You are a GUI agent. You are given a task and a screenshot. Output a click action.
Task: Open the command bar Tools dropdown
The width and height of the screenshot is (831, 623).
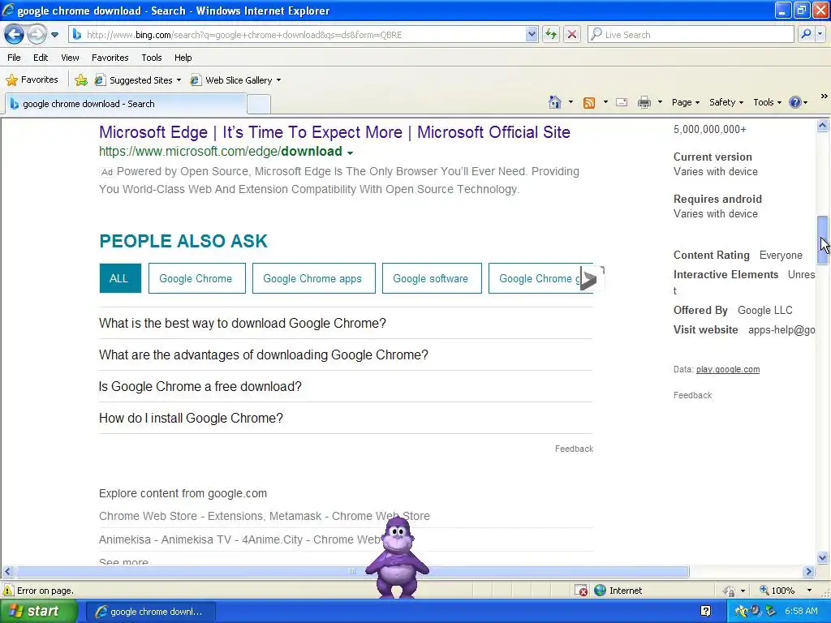(767, 102)
